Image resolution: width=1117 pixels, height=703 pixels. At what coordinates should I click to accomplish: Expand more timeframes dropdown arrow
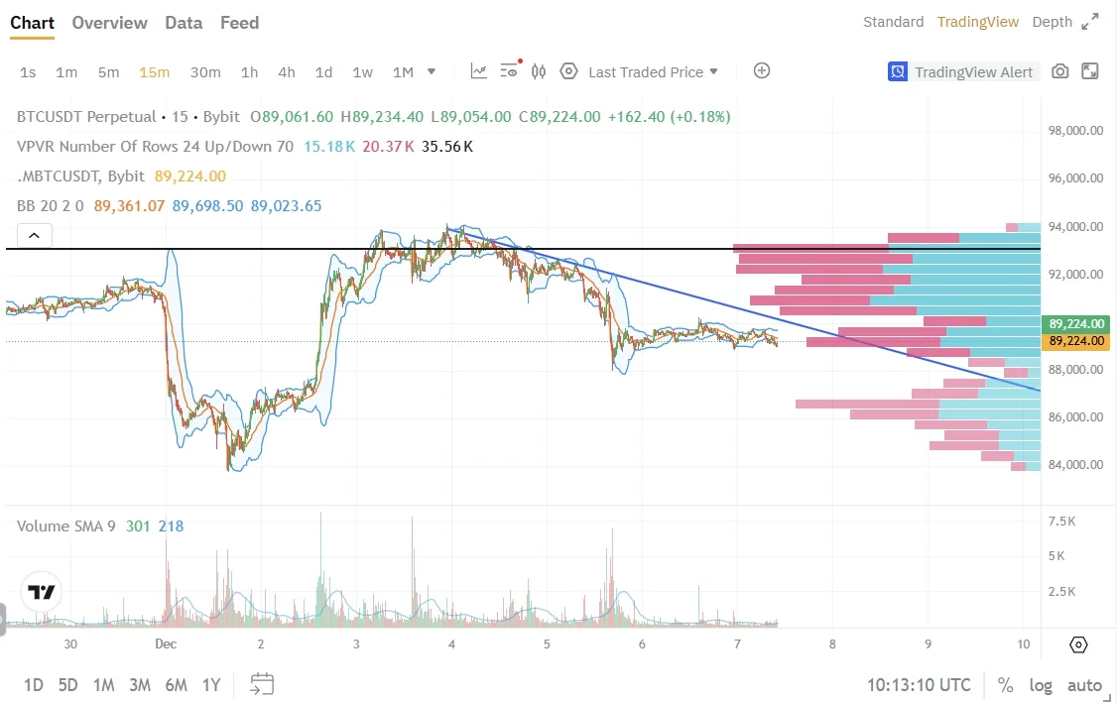coord(432,71)
